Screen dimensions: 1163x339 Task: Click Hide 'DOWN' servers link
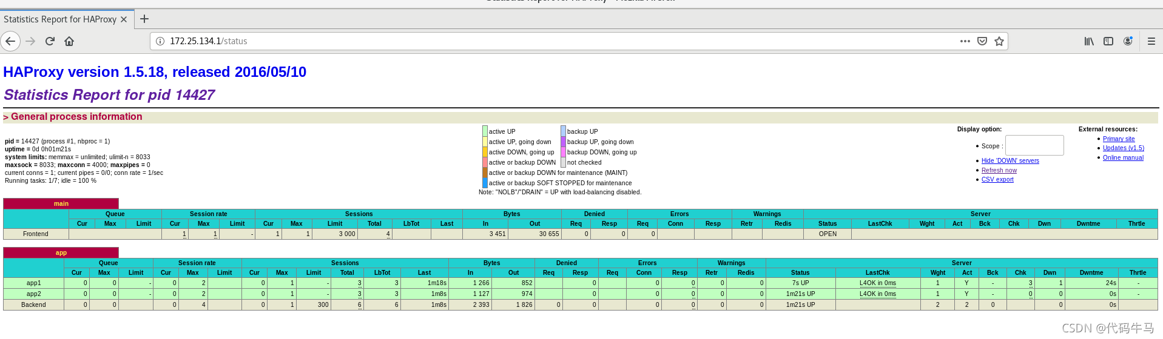1010,160
